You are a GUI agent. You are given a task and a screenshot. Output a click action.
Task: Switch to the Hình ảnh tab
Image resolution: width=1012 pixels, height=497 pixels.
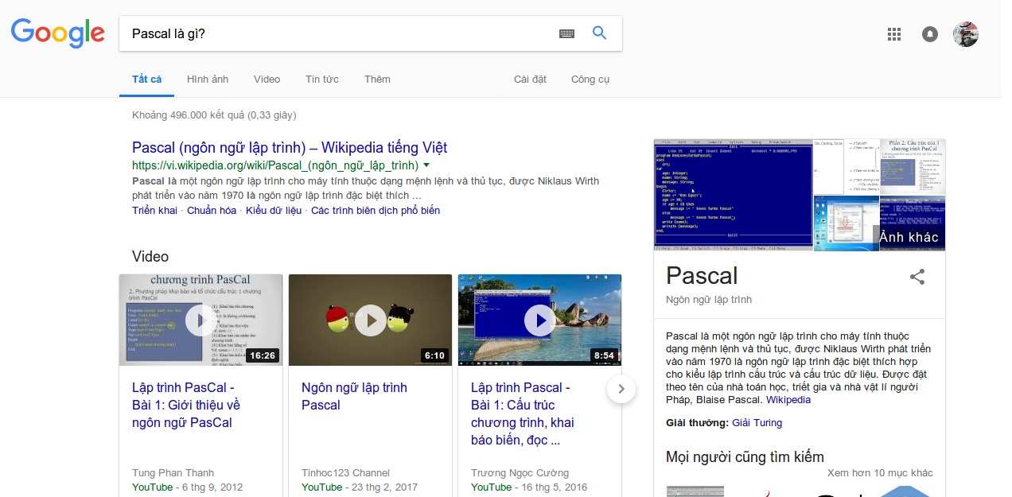coord(208,80)
